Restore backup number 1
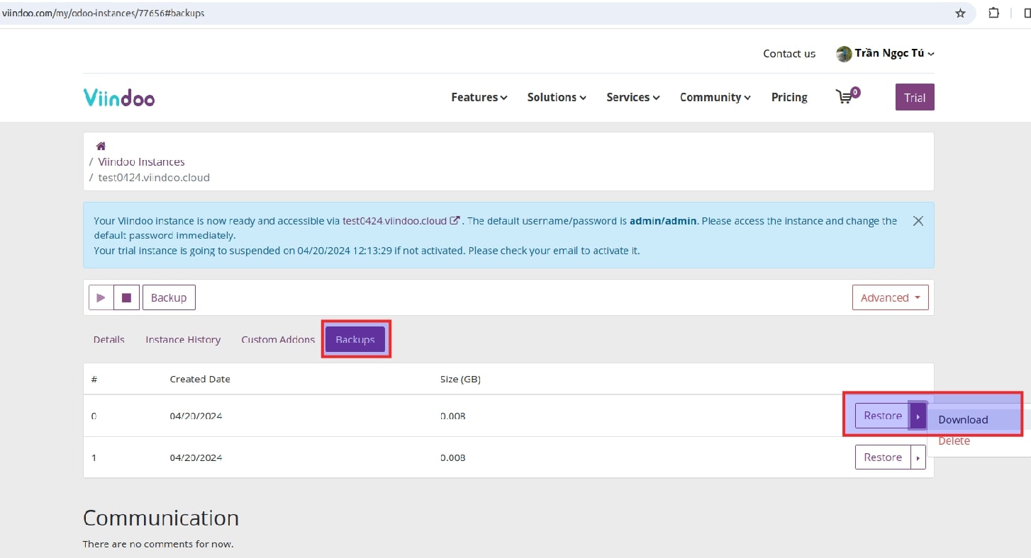The height and width of the screenshot is (558, 1031). [x=883, y=457]
